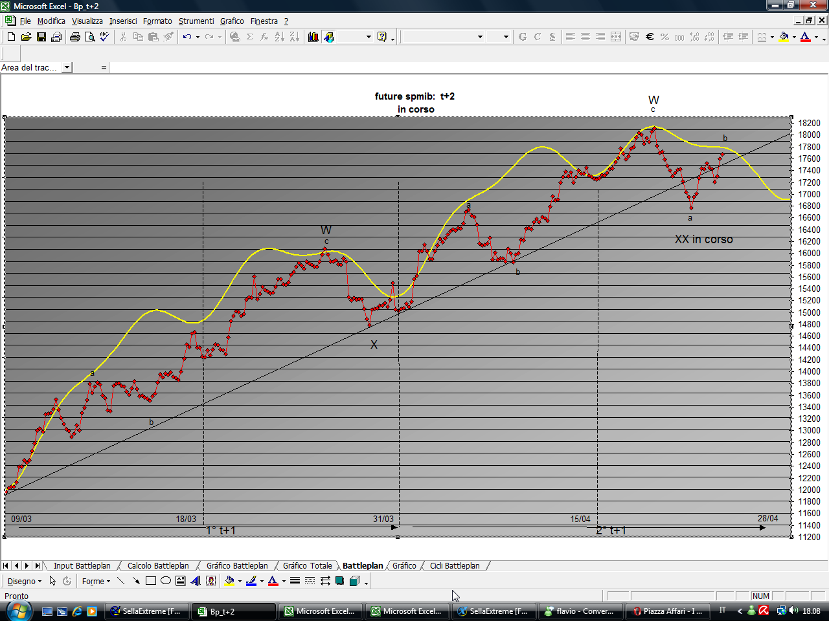Select the Oval drawing tool
Viewport: 829px width, 621px height.
(165, 581)
